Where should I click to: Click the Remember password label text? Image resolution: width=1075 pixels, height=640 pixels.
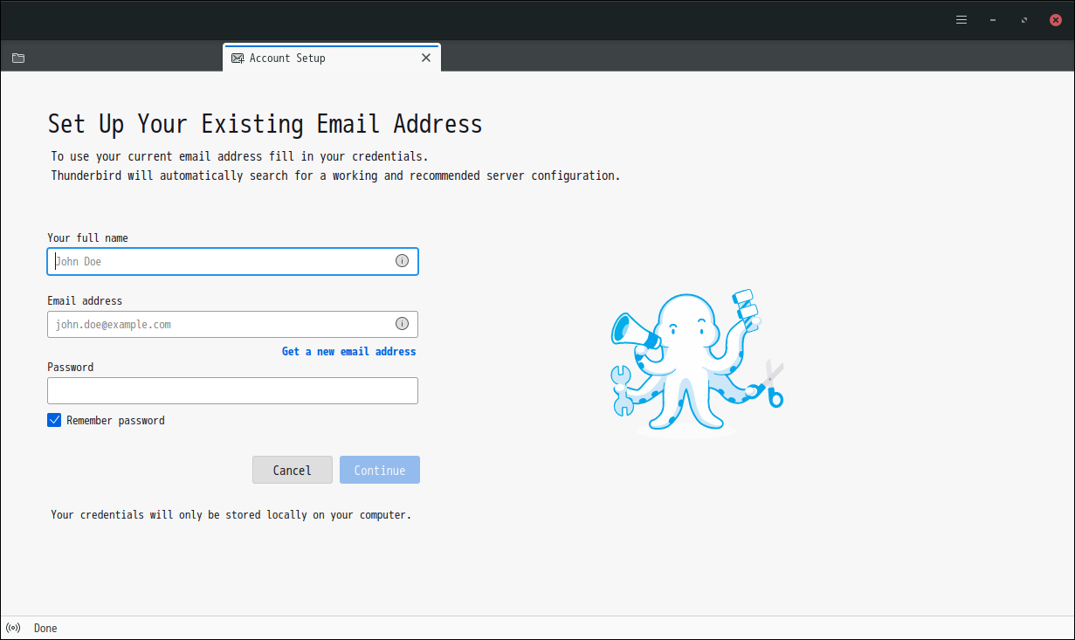coord(115,420)
